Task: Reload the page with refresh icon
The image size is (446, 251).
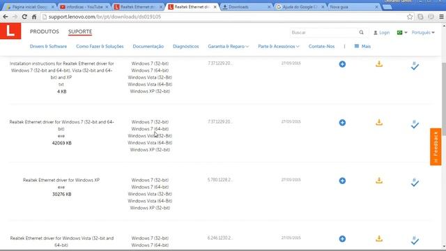Action: 24,17
